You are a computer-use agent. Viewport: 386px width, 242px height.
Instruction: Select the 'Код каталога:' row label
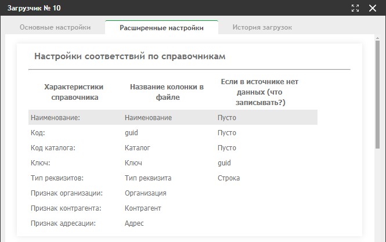[53, 148]
